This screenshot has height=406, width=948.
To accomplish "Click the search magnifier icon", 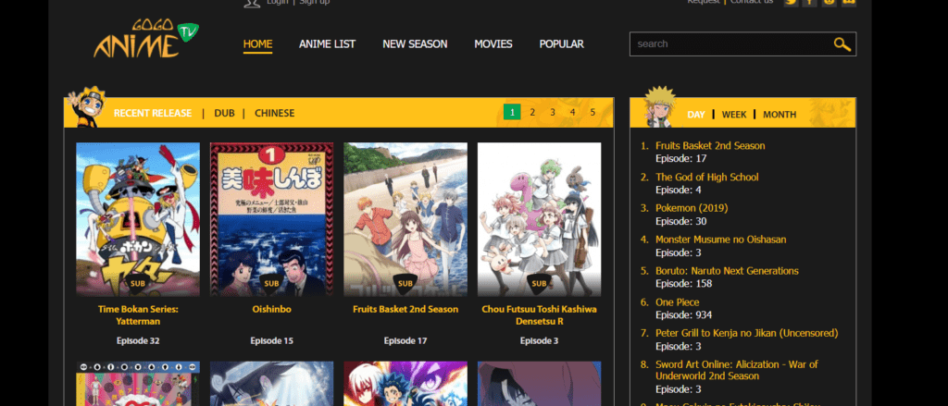I will pyautogui.click(x=842, y=44).
